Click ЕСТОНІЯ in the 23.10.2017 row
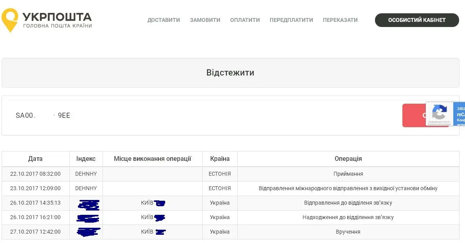The height and width of the screenshot is (243, 465). (220, 189)
